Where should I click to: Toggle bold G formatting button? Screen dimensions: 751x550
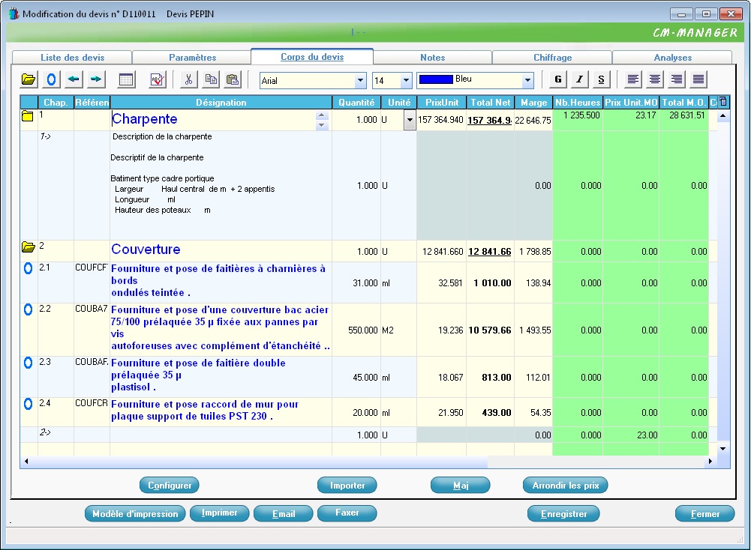(558, 79)
